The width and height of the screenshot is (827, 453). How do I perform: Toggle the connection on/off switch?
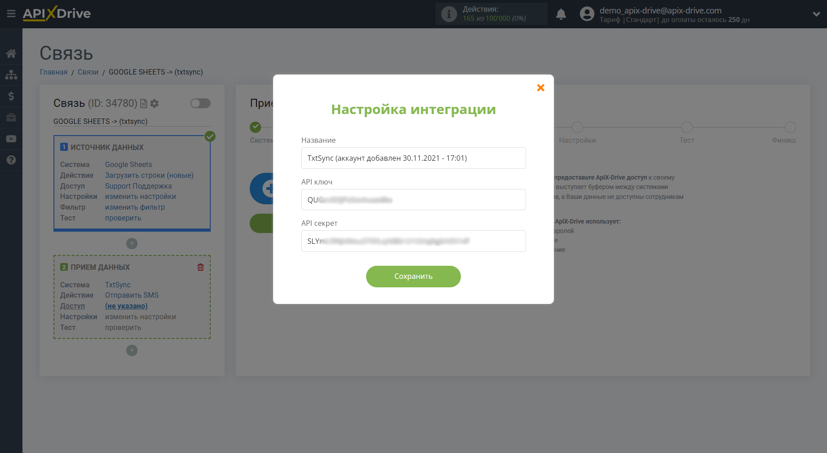[200, 103]
